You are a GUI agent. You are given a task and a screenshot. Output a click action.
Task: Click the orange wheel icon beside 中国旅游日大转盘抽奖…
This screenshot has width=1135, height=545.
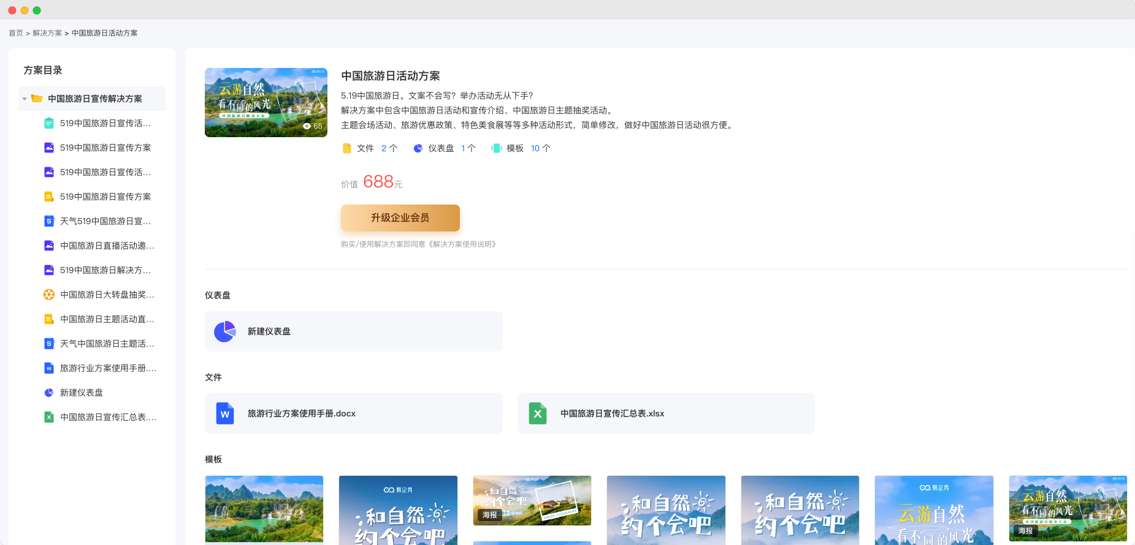(49, 295)
